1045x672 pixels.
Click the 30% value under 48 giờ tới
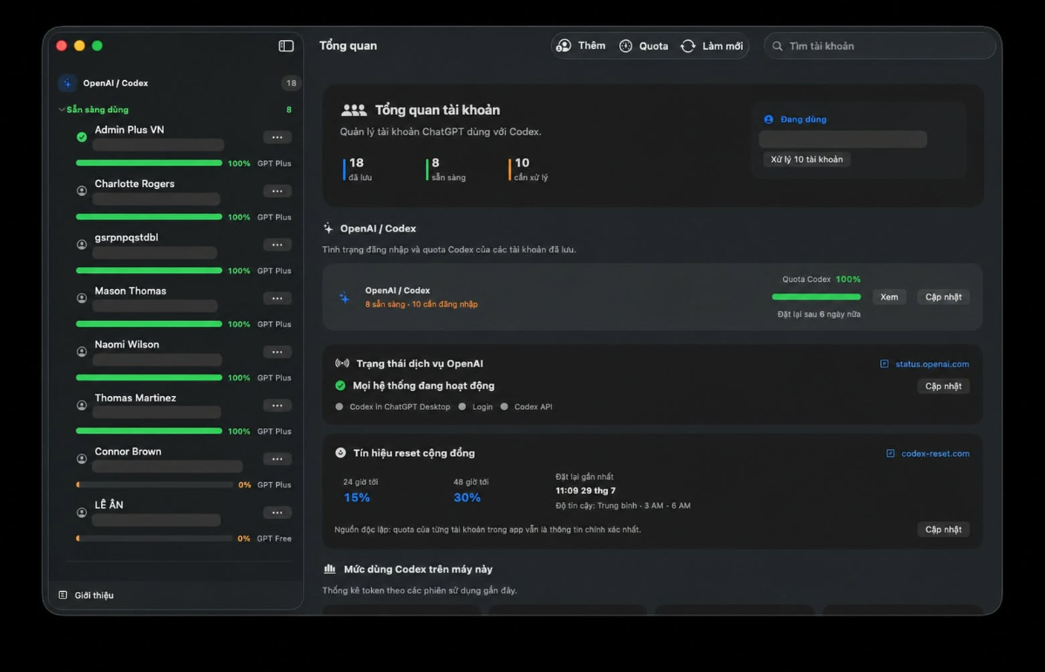468,498
